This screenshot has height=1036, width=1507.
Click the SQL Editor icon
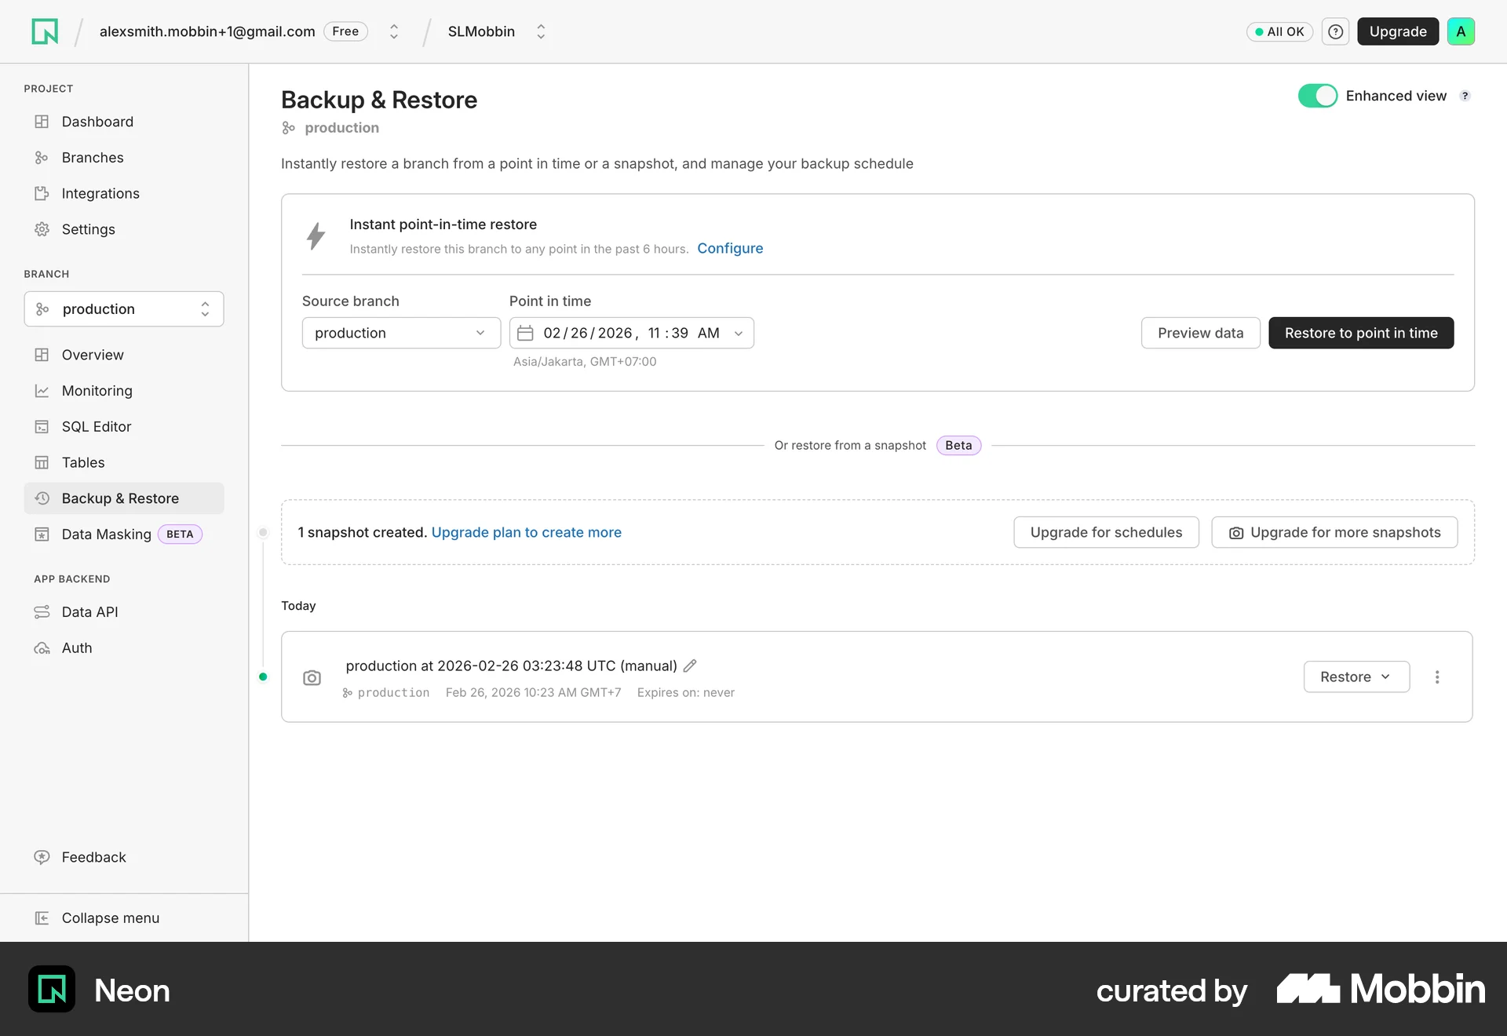pyautogui.click(x=42, y=427)
